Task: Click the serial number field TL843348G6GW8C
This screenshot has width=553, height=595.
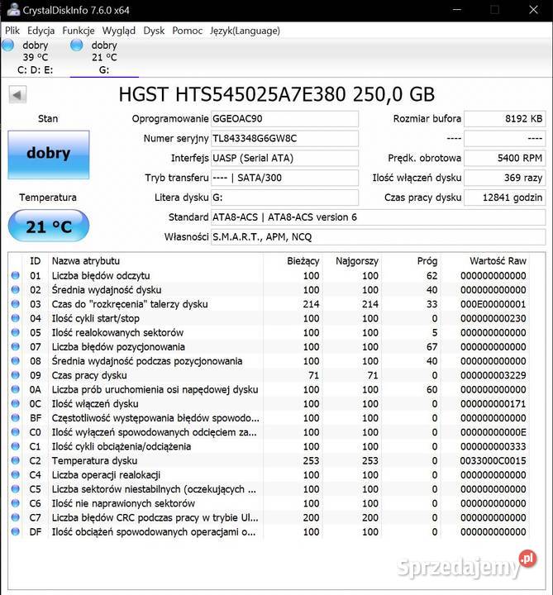Action: click(x=284, y=139)
